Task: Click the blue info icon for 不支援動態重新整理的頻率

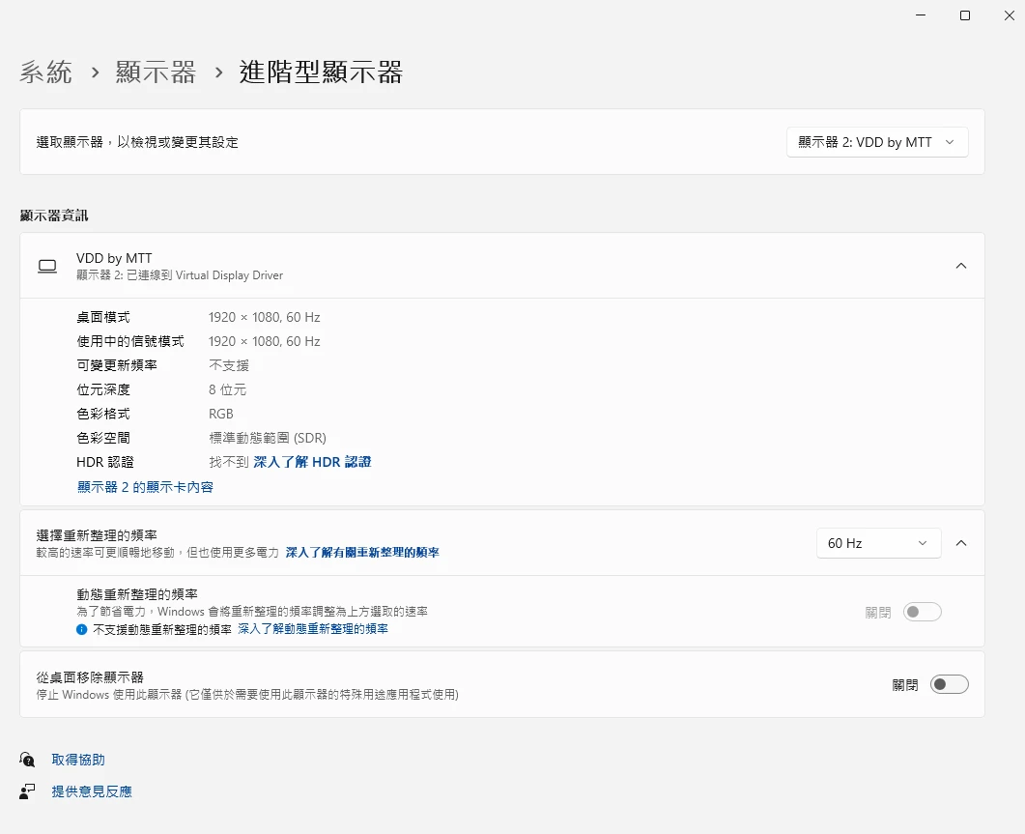Action: point(82,629)
